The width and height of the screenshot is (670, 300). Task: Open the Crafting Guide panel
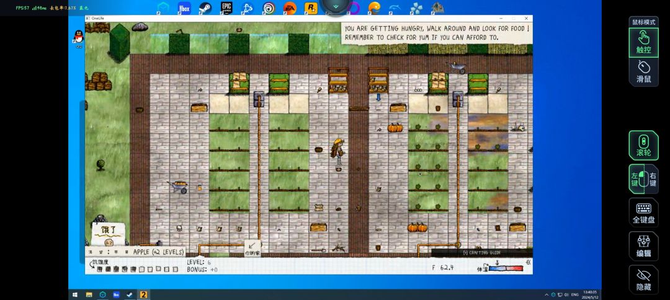481,253
